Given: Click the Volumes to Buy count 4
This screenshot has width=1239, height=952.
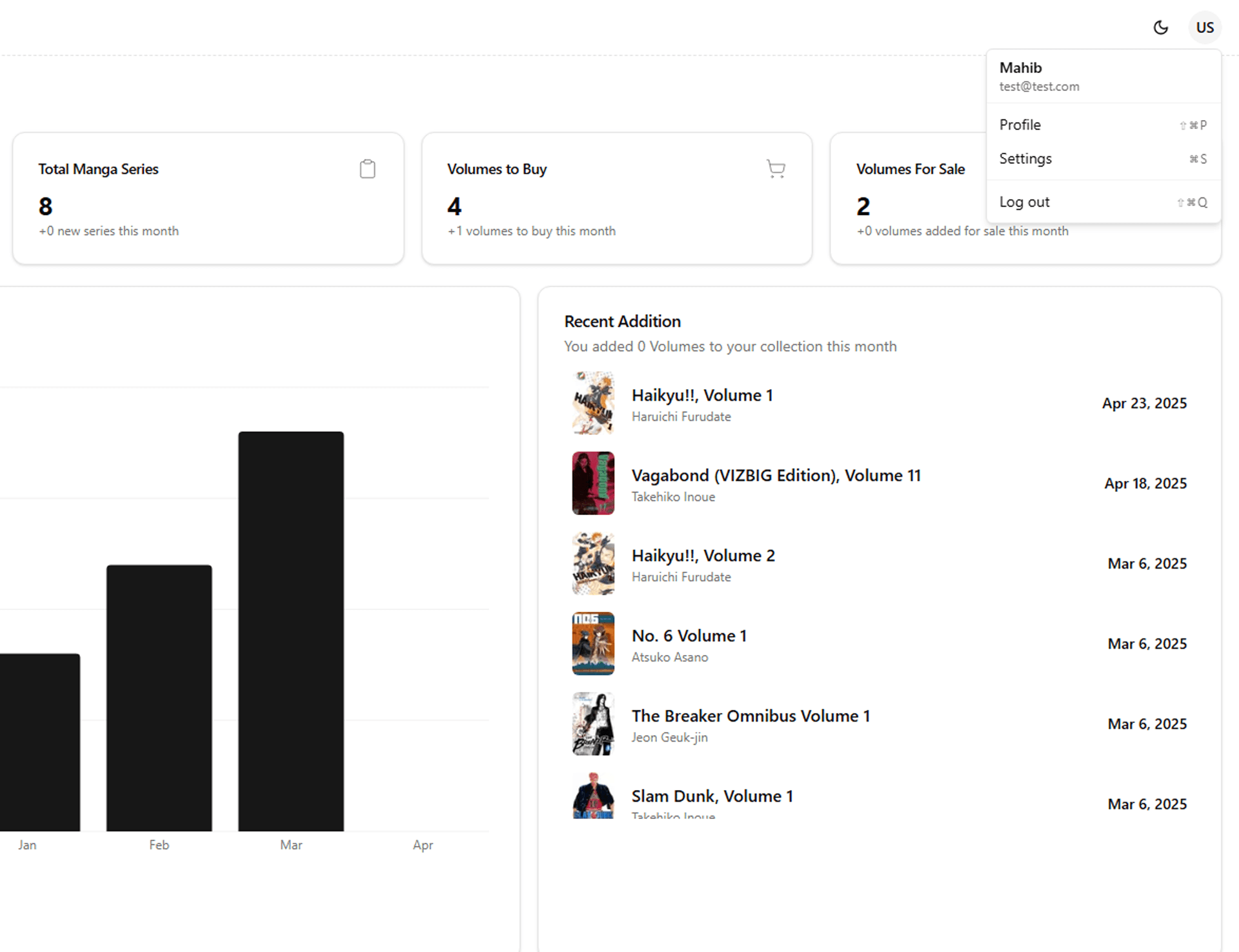Looking at the screenshot, I should tap(454, 207).
